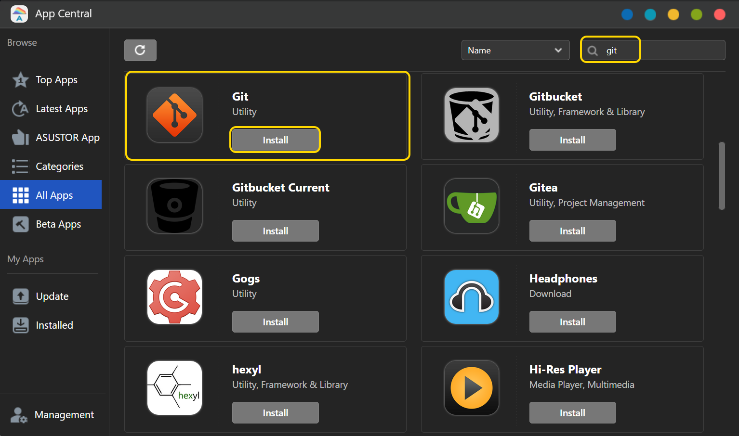Open the Update page label
This screenshot has height=436, width=739.
pos(52,296)
